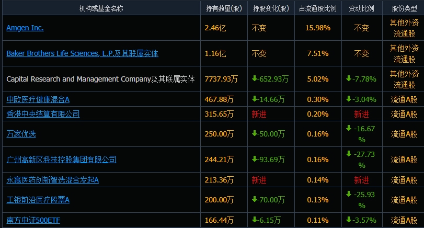
Task: Click the 持股变化(股) column header
Action: 271,9
